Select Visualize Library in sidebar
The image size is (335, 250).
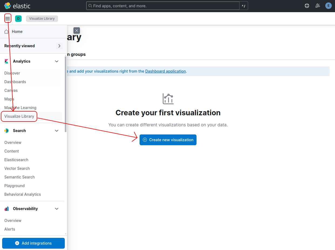(x=19, y=116)
